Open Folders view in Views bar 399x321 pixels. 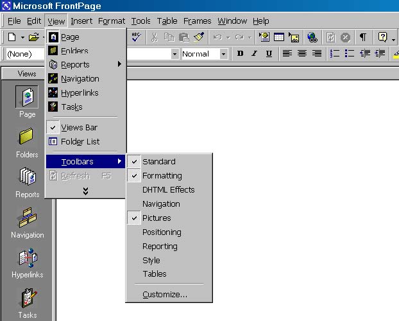[x=27, y=143]
